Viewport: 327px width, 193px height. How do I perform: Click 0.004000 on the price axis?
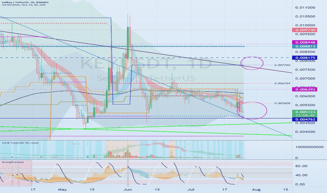[x=305, y=132]
